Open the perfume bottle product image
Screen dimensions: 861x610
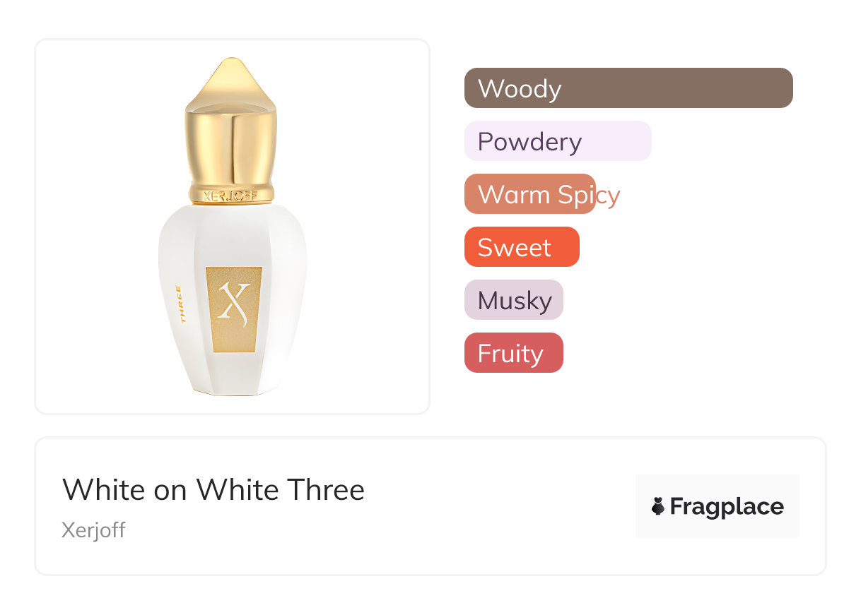(232, 226)
